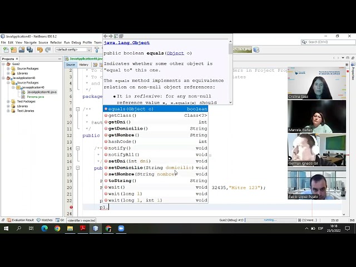Collapse the JavaApplication40 project node
This screenshot has width=356, height=267.
pos(4,78)
